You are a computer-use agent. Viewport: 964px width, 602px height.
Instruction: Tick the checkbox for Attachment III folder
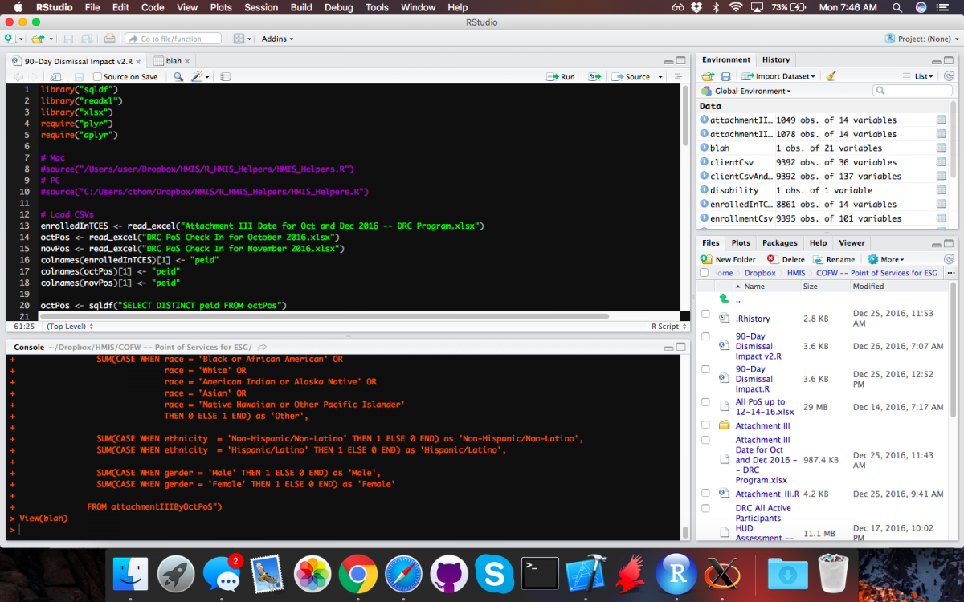[x=705, y=425]
